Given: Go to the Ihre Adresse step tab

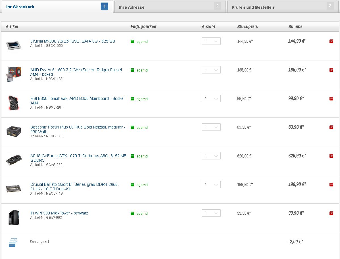Looking at the screenshot, I should [x=170, y=7].
